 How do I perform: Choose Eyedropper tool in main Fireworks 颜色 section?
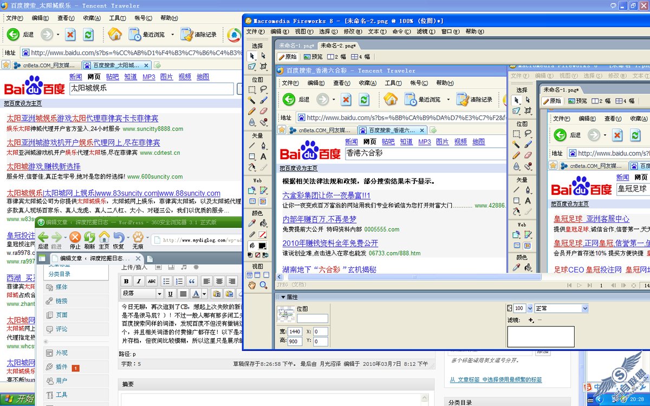point(252,223)
